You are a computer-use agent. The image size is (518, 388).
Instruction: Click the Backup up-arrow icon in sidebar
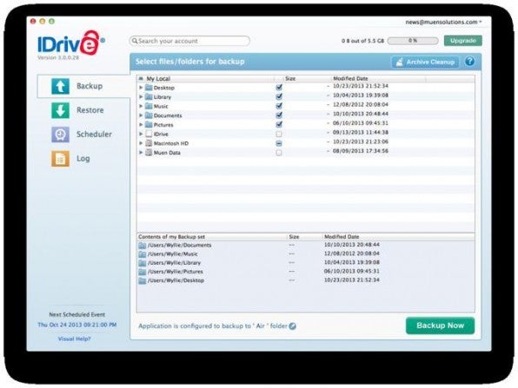pos(60,86)
